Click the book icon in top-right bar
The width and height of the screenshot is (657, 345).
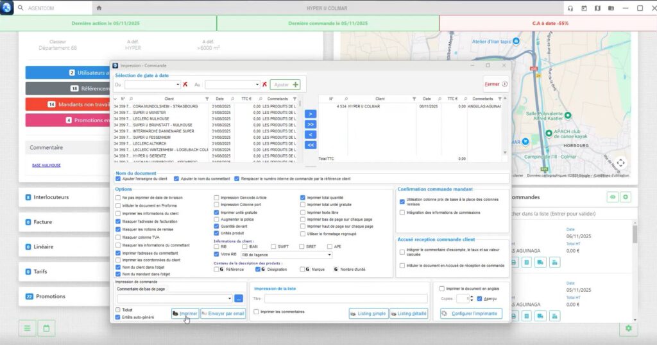597,8
